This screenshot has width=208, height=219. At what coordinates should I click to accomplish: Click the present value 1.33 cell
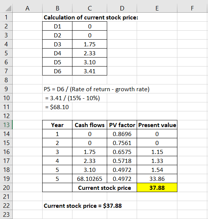(x=157, y=161)
